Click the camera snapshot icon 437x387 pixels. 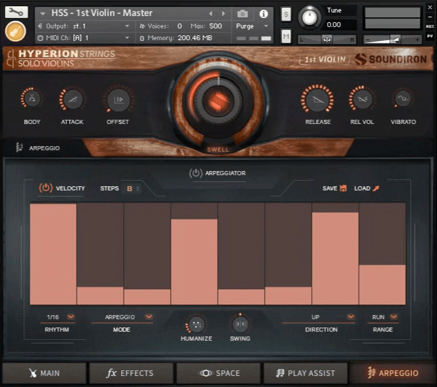(x=243, y=14)
